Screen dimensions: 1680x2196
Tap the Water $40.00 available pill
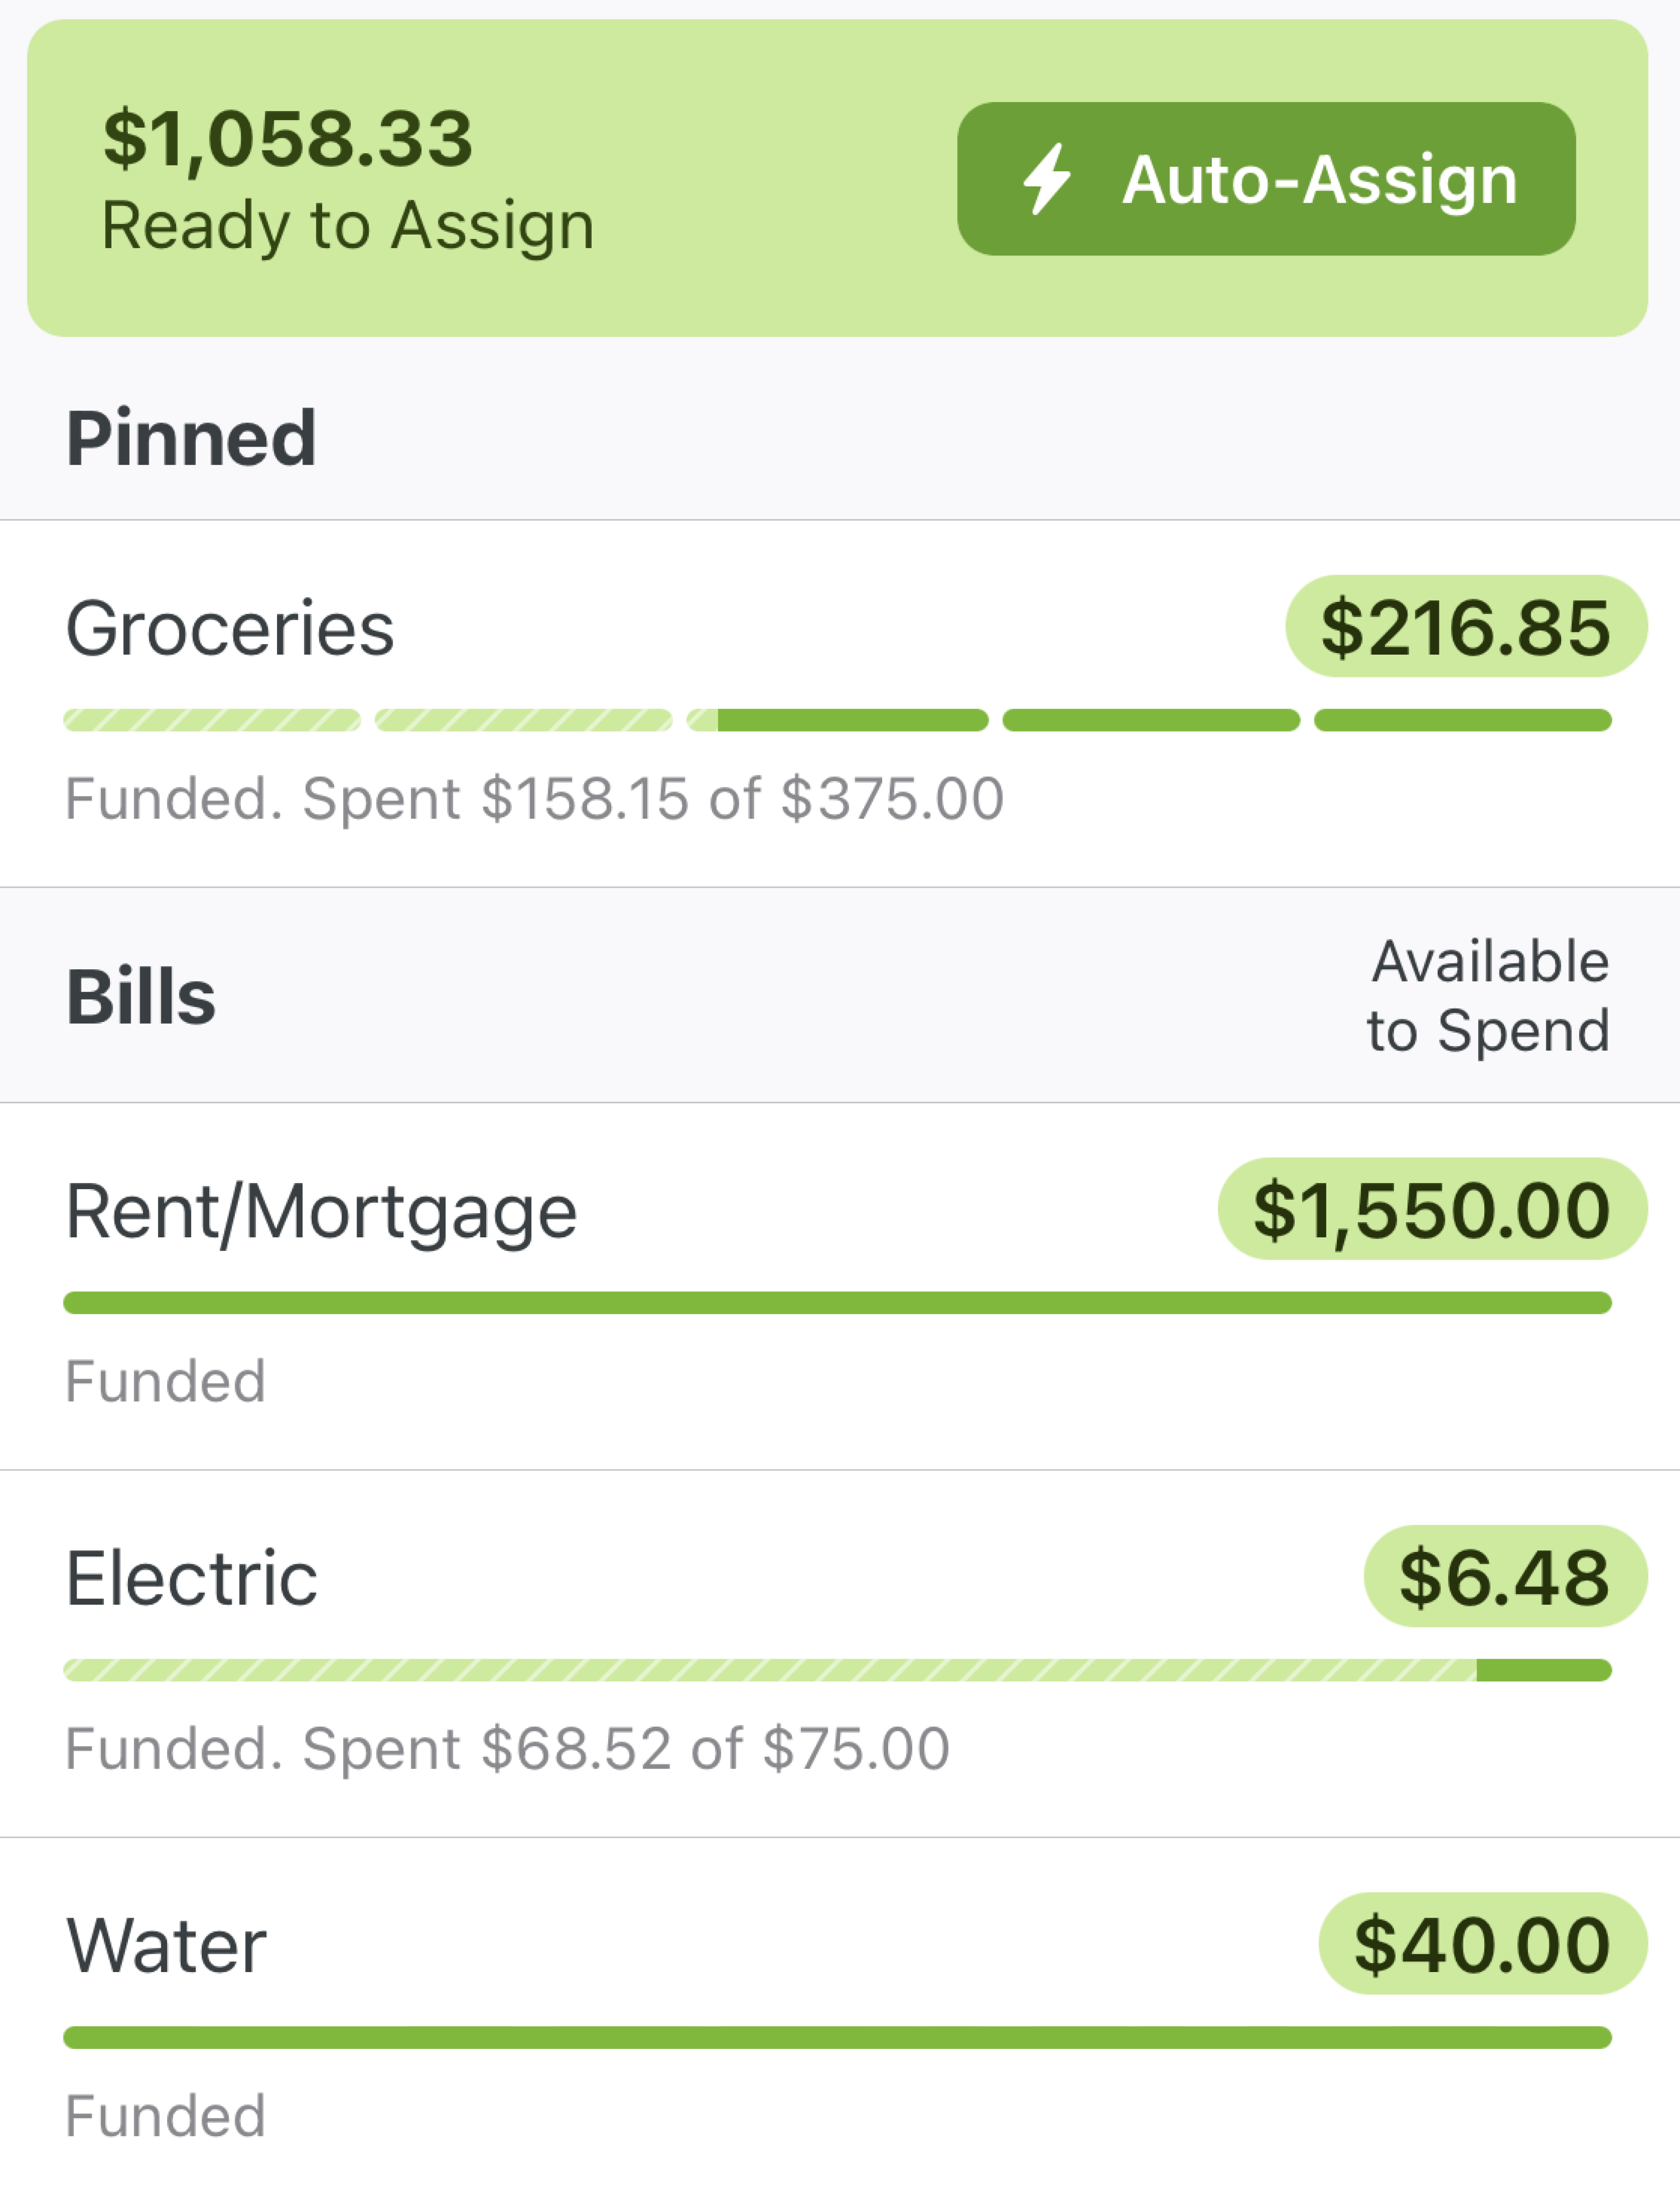coord(1482,1944)
